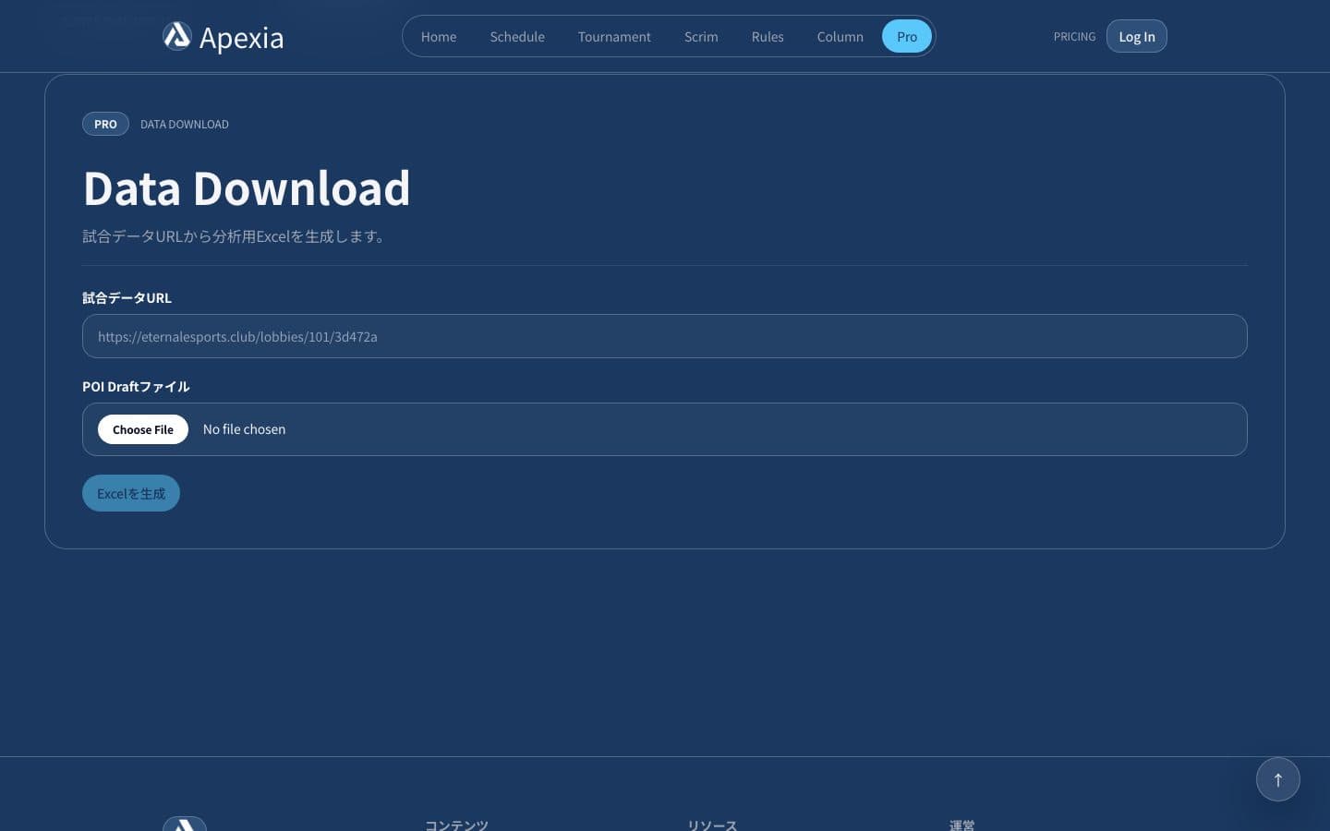The height and width of the screenshot is (831, 1330).
Task: Select Scrim in the navigation bar
Action: tap(701, 37)
